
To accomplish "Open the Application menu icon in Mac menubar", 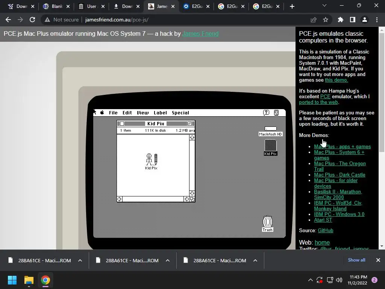I will coord(276,113).
